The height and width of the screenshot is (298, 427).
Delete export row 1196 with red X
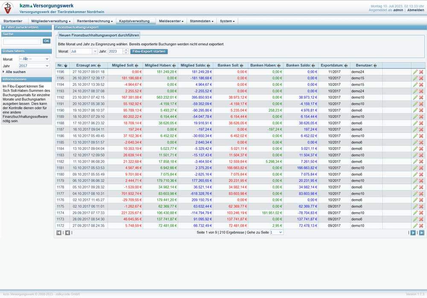(x=421, y=72)
